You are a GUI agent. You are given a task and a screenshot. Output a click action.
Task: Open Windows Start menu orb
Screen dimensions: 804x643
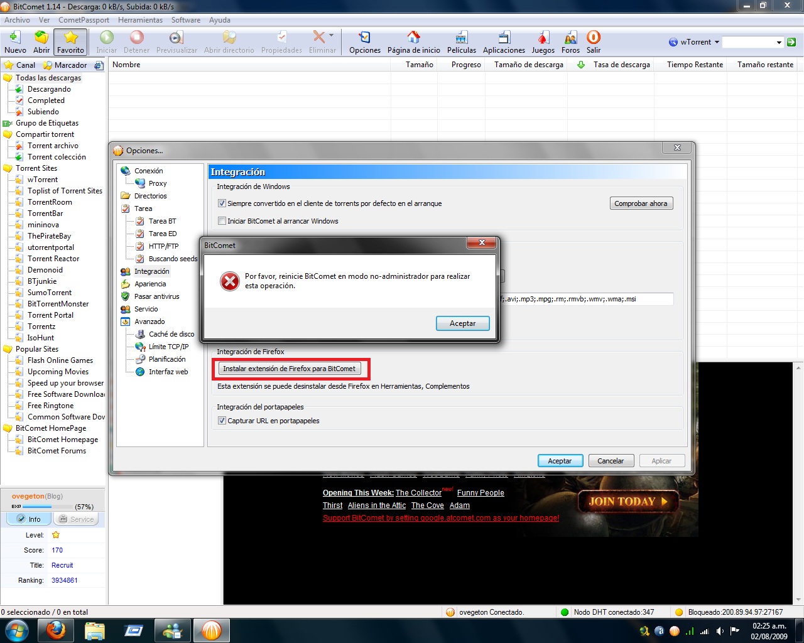click(17, 630)
